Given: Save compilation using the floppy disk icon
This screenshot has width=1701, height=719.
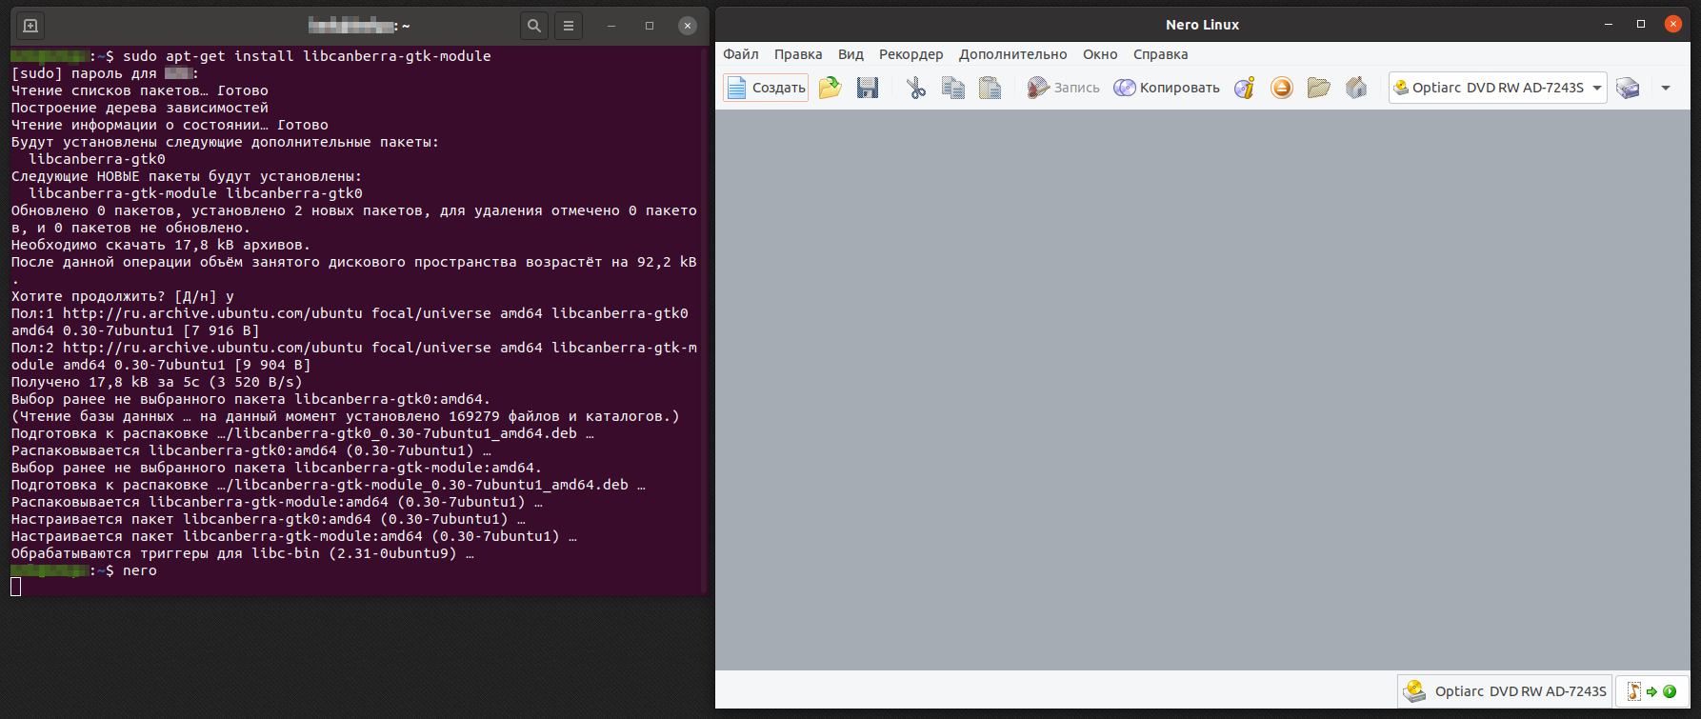Looking at the screenshot, I should point(868,88).
